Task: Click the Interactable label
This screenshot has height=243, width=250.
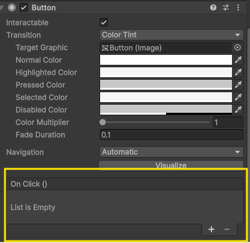Action: 27,22
